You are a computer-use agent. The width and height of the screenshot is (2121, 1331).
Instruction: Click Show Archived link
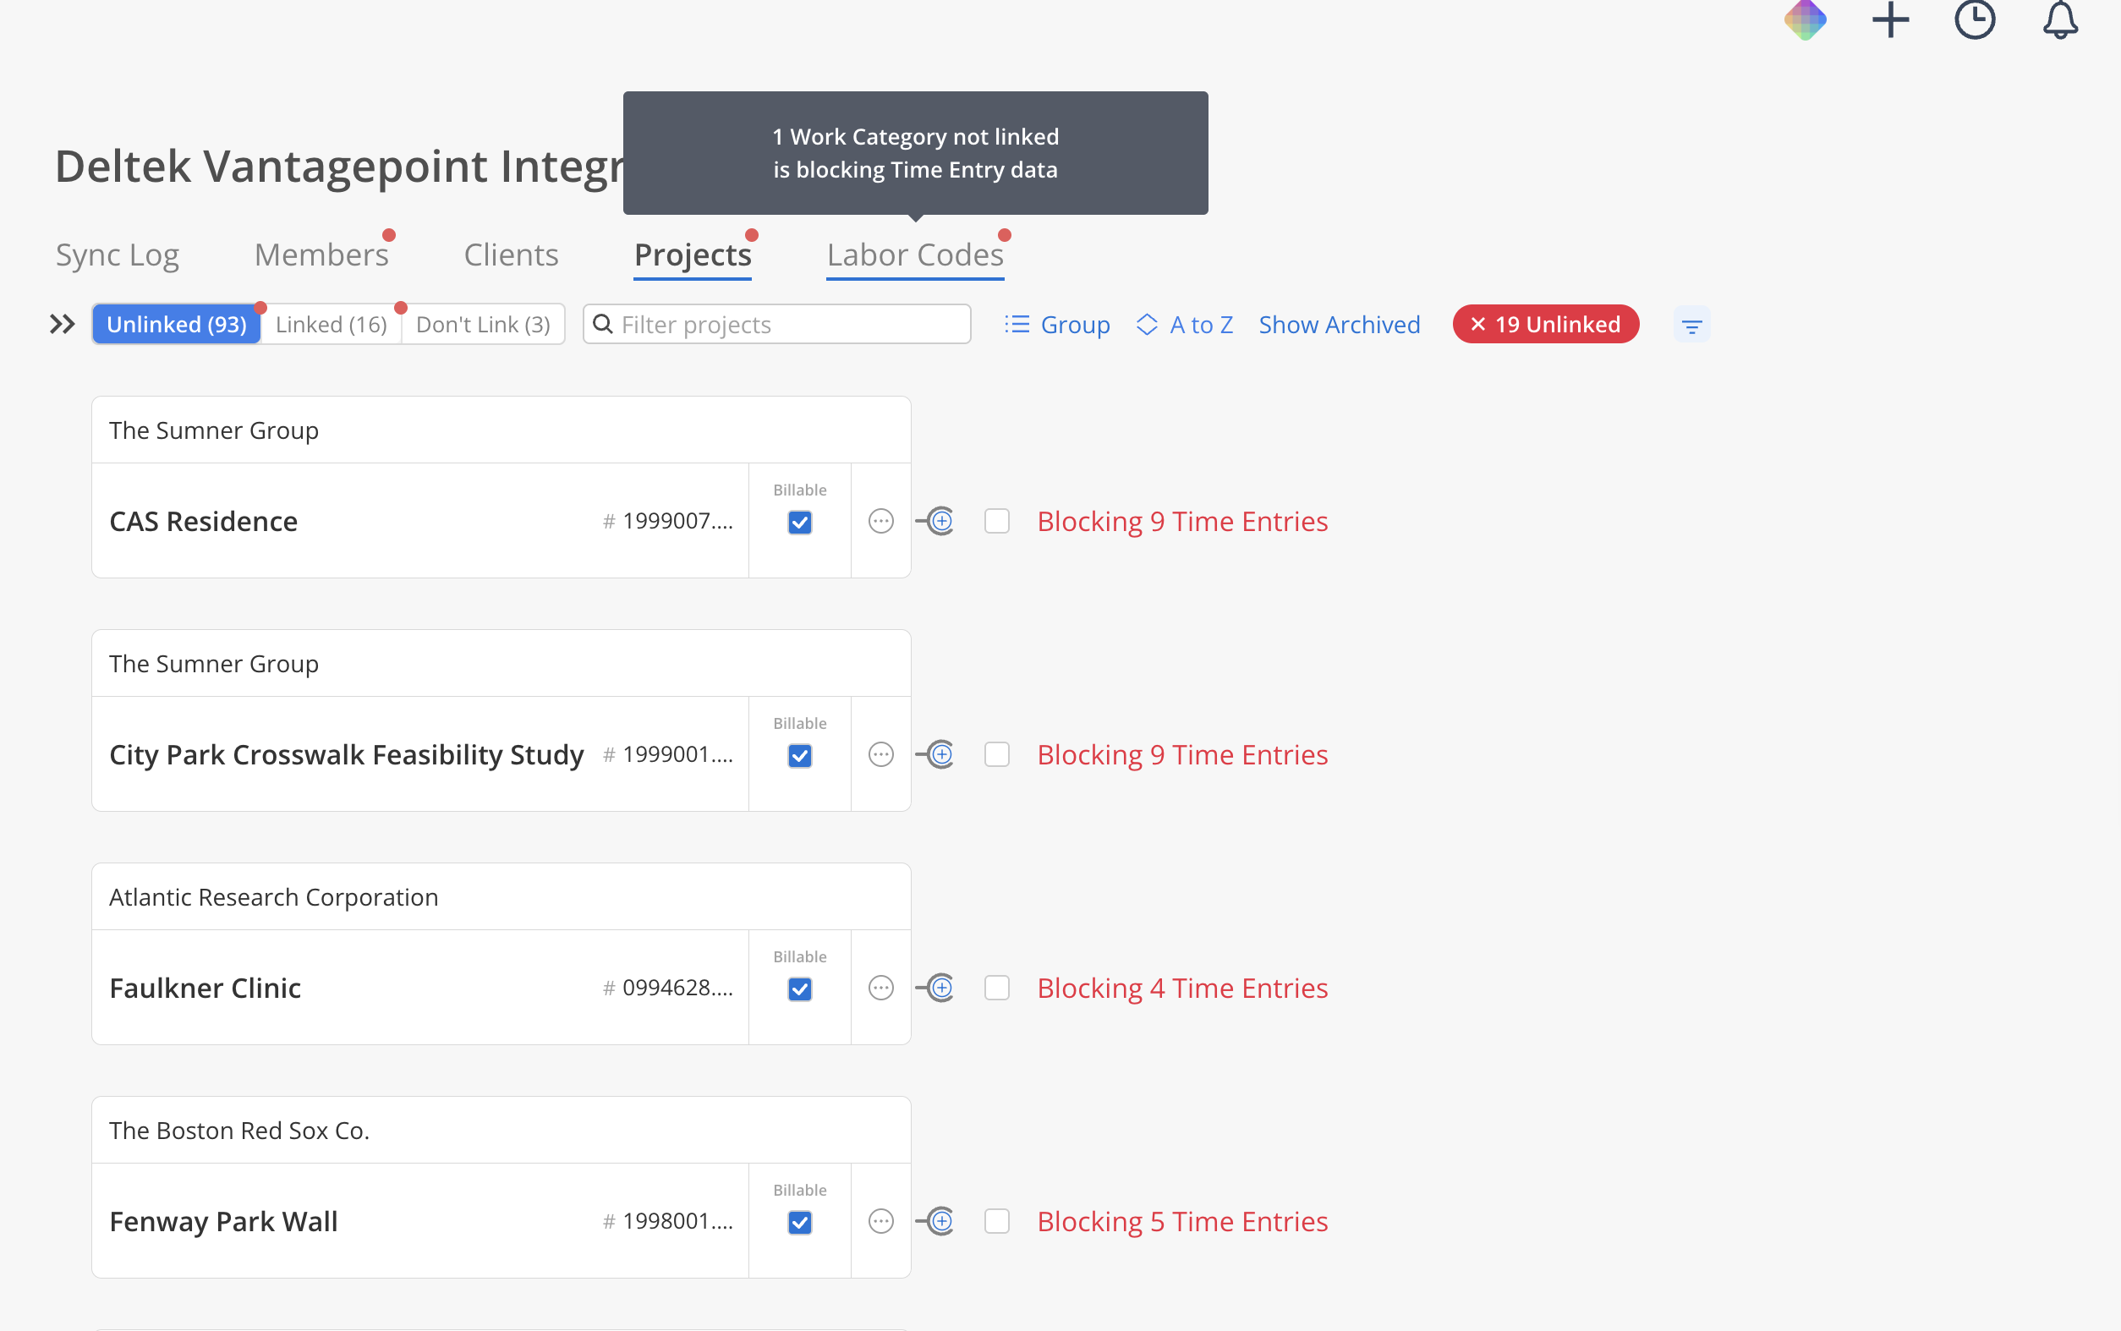tap(1340, 325)
